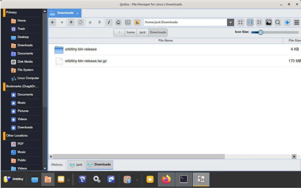
Task: Click the back navigation arrow
Action: click(52, 22)
